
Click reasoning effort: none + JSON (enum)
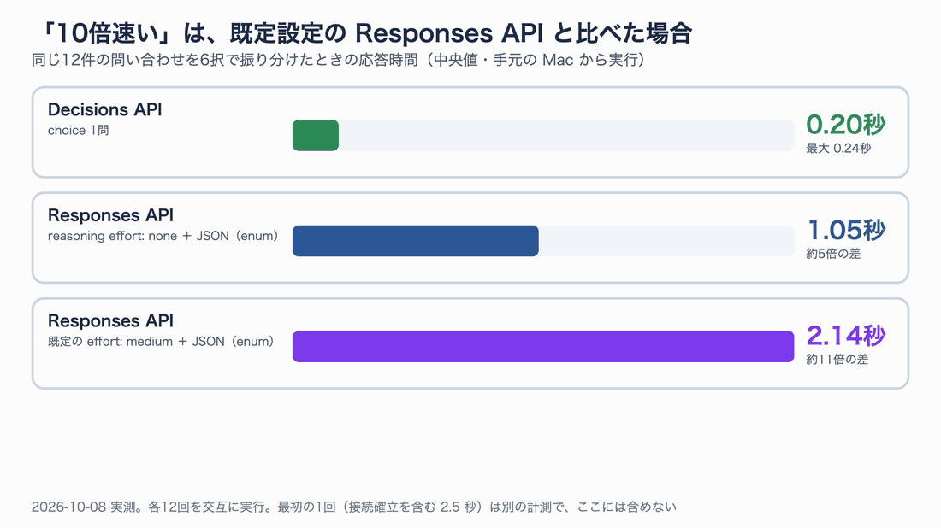[163, 236]
